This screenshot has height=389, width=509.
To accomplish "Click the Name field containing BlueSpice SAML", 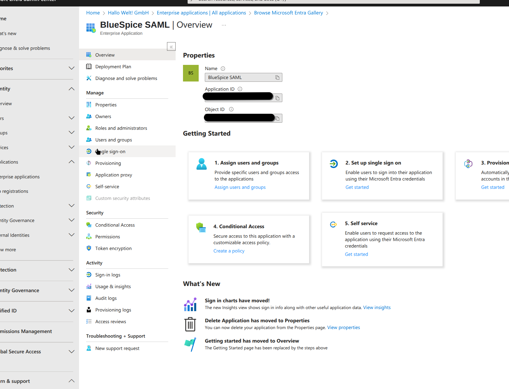I will pos(240,77).
